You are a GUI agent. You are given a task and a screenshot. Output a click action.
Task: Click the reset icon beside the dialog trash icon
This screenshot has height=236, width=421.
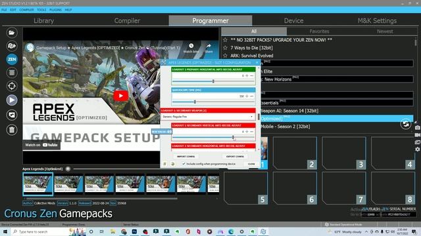pyautogui.click(x=172, y=164)
